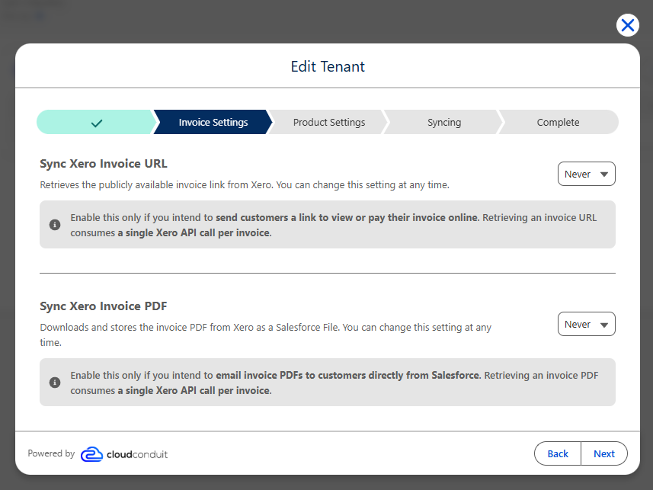The image size is (653, 490).
Task: Click 'send customers a link to view' bold text
Action: click(347, 217)
